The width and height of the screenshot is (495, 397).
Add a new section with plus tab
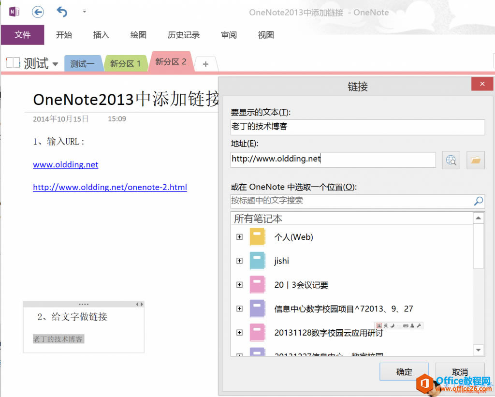point(205,64)
